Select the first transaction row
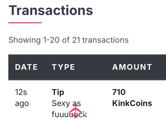This screenshot has width=166, height=126. point(87,103)
